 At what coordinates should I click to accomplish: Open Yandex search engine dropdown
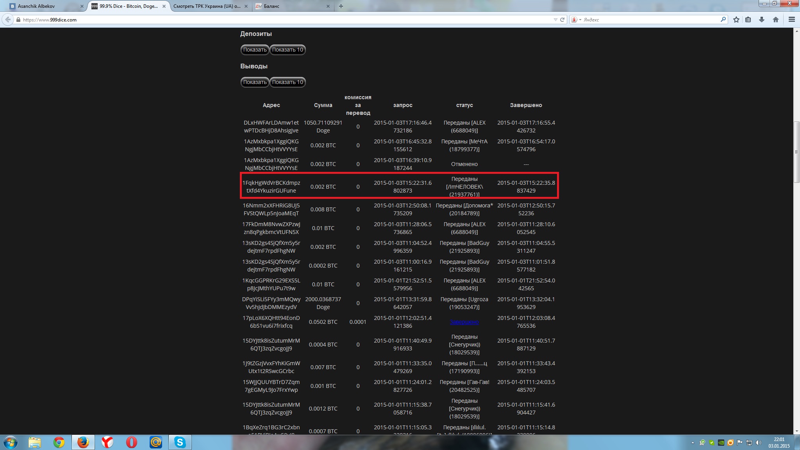(x=576, y=20)
